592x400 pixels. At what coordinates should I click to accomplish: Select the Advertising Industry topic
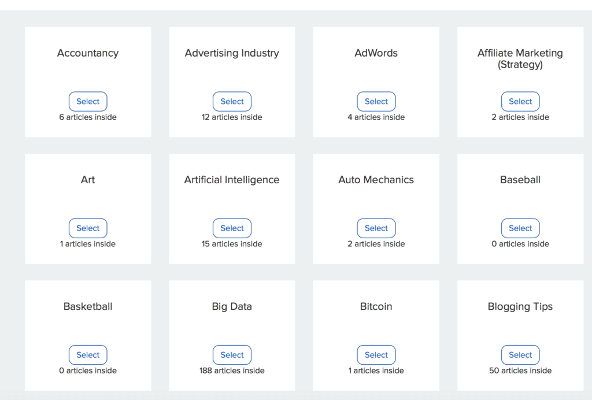[x=232, y=101]
